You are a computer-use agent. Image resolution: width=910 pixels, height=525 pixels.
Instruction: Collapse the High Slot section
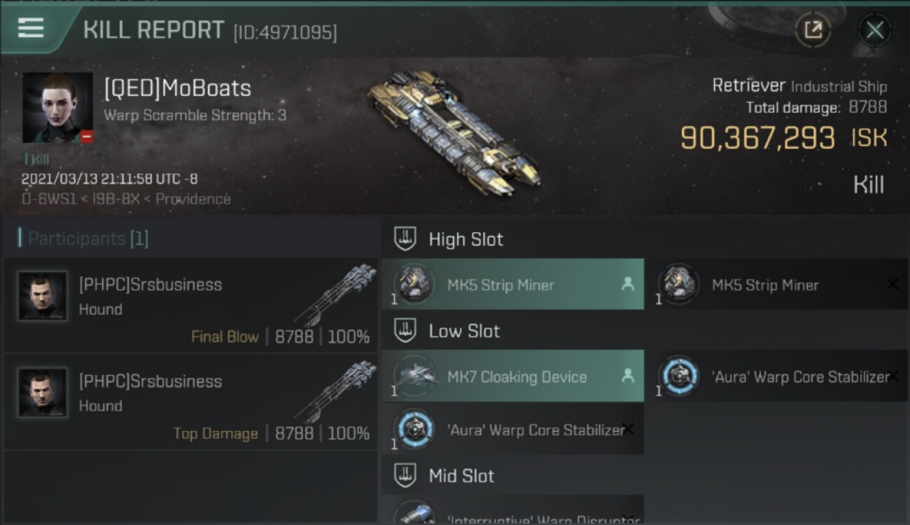[405, 239]
